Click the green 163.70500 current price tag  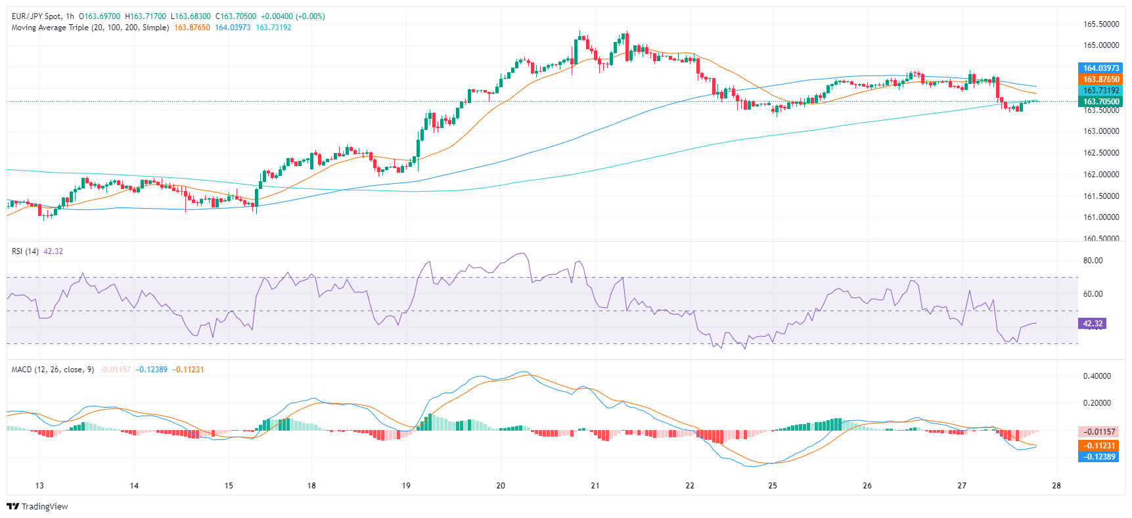click(x=1100, y=102)
